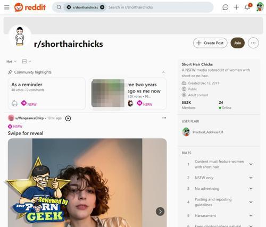The width and height of the screenshot is (266, 227).
Task: Click the Join button
Action: pos(237,43)
